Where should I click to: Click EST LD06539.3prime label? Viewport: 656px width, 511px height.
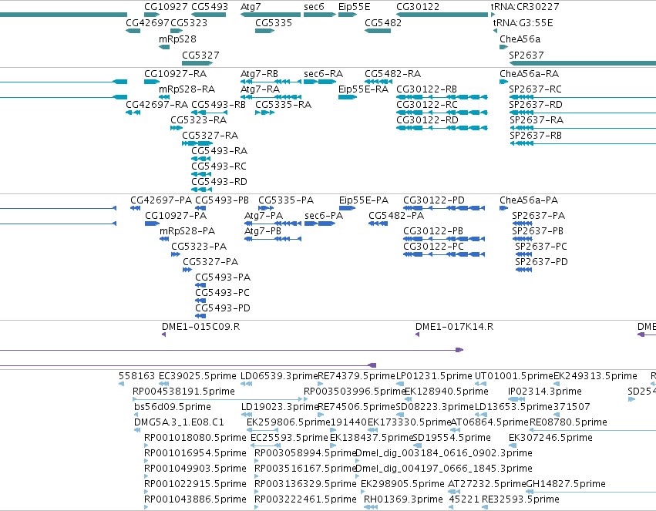coord(279,377)
